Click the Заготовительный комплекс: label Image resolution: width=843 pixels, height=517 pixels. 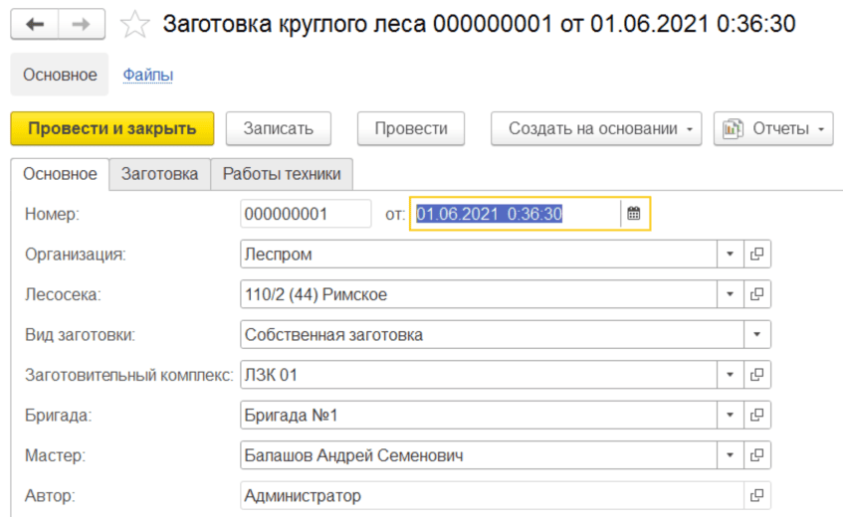(129, 375)
